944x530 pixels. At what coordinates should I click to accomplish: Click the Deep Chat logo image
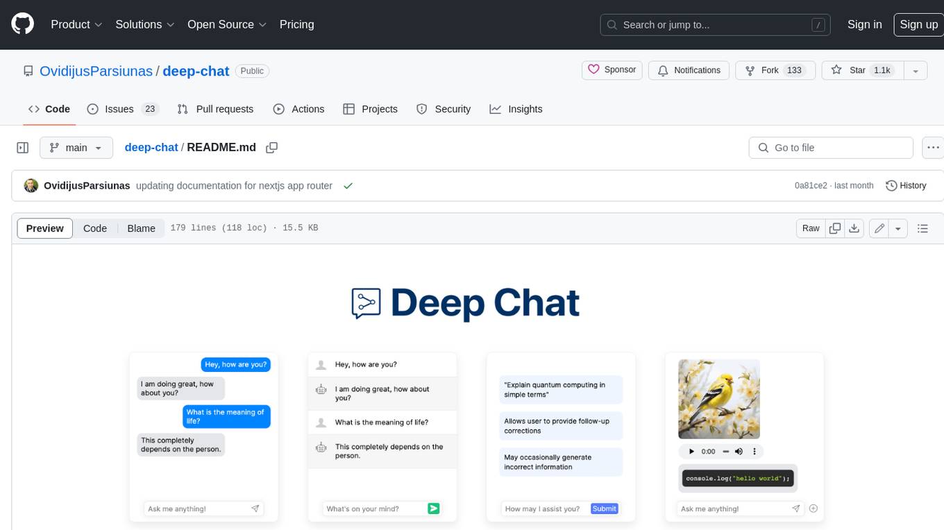tap(465, 303)
